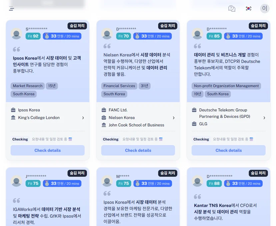This screenshot has width=276, height=226.
Task: Check details for Deutsche Telekom expert
Action: tap(228, 150)
